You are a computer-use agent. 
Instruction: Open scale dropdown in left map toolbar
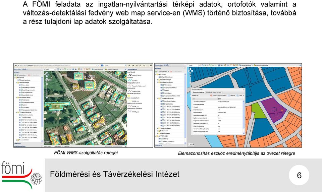pyautogui.click(x=55, y=69)
